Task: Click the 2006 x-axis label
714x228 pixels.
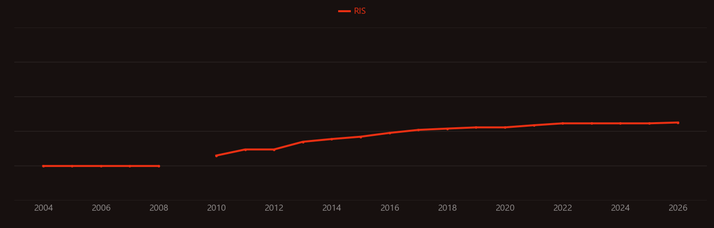Action: [101, 208]
